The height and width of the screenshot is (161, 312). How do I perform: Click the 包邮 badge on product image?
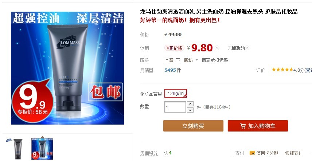(x=105, y=92)
